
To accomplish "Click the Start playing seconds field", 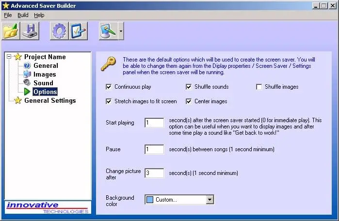I will [154, 123].
